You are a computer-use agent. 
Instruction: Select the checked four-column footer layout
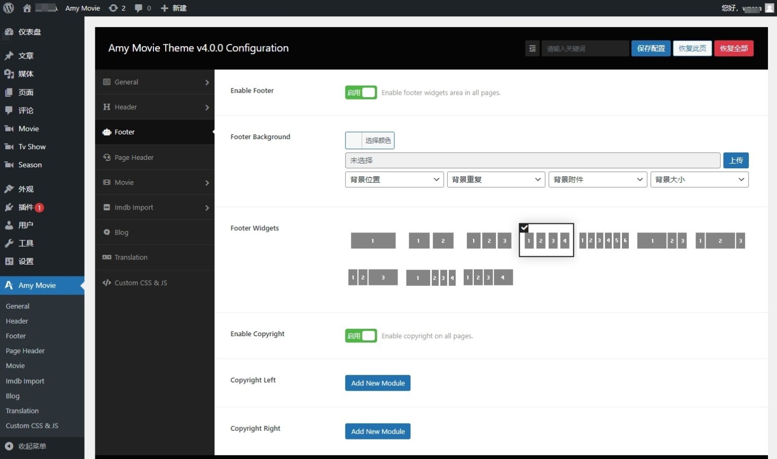pos(547,240)
